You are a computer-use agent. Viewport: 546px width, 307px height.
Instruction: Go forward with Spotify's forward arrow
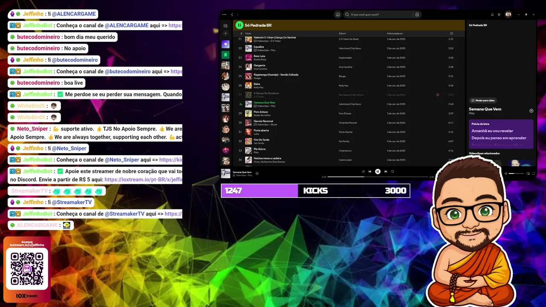[238, 14]
